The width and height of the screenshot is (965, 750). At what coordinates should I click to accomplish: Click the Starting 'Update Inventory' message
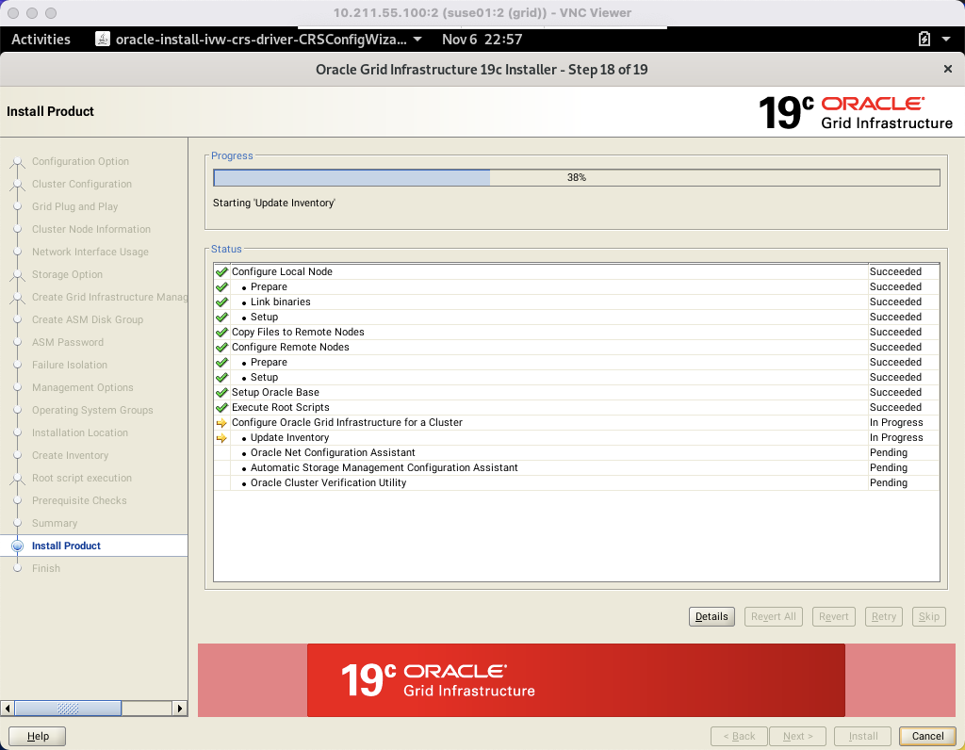point(274,203)
